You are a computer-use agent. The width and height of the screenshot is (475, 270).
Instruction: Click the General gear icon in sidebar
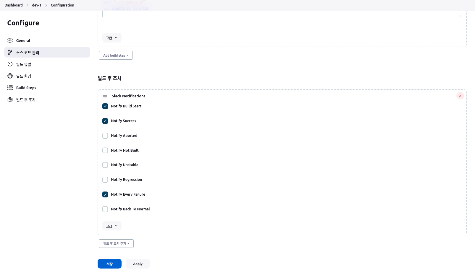tap(10, 40)
